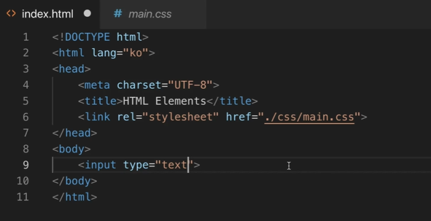Select line number 6 in the gutter
The width and height of the screenshot is (431, 221).
tap(26, 117)
